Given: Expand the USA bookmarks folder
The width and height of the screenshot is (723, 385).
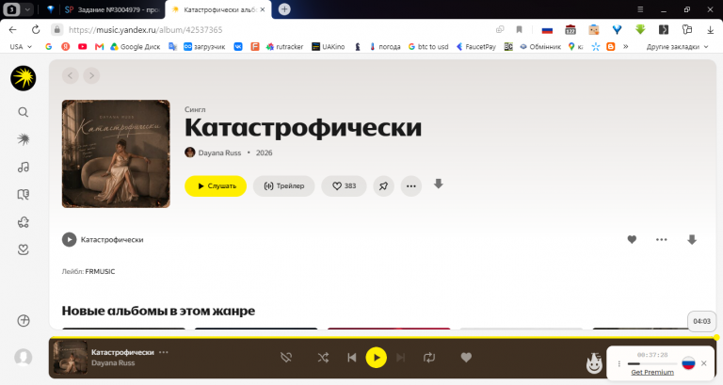Looking at the screenshot, I should click(21, 46).
